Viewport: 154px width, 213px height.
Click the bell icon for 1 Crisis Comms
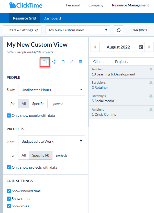point(151,110)
